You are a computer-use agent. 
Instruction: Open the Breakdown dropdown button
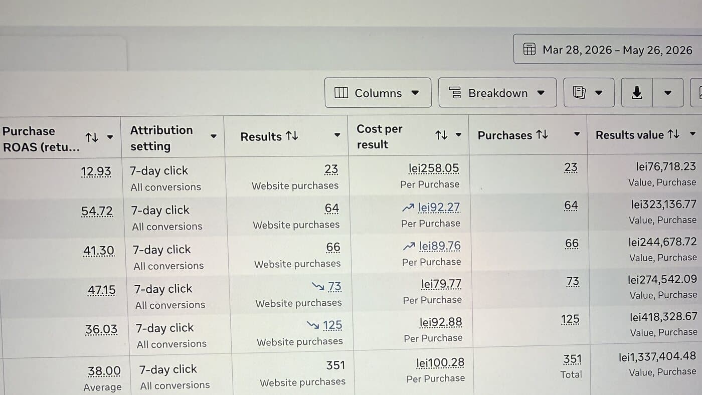(497, 93)
